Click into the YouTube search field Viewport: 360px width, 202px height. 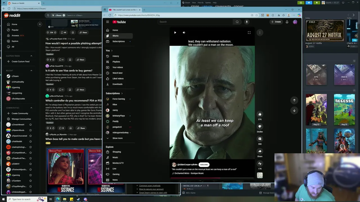(x=195, y=22)
